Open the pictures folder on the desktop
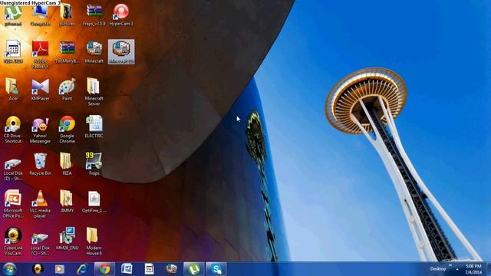Image resolution: width=491 pixels, height=276 pixels. 67,15
